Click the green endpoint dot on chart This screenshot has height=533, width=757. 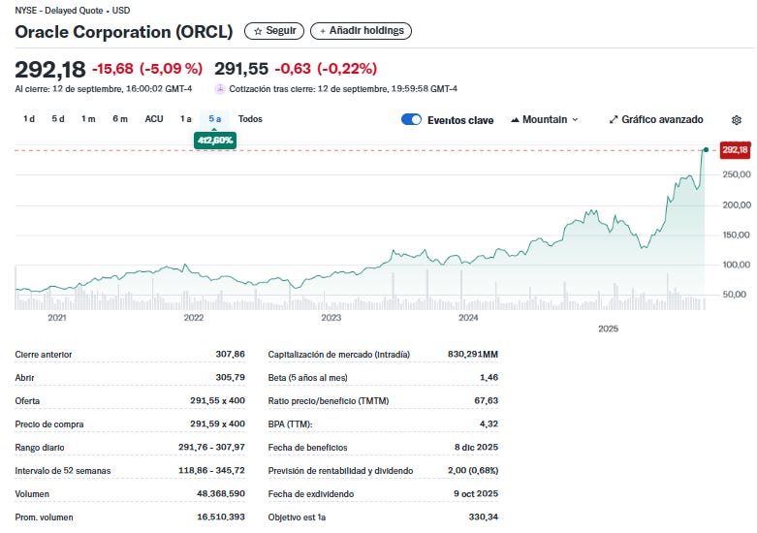[706, 150]
